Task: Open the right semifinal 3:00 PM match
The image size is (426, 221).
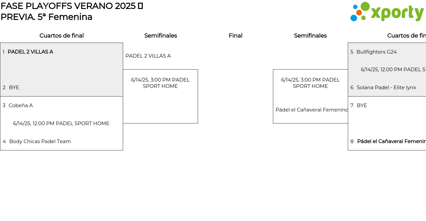Action: click(310, 83)
